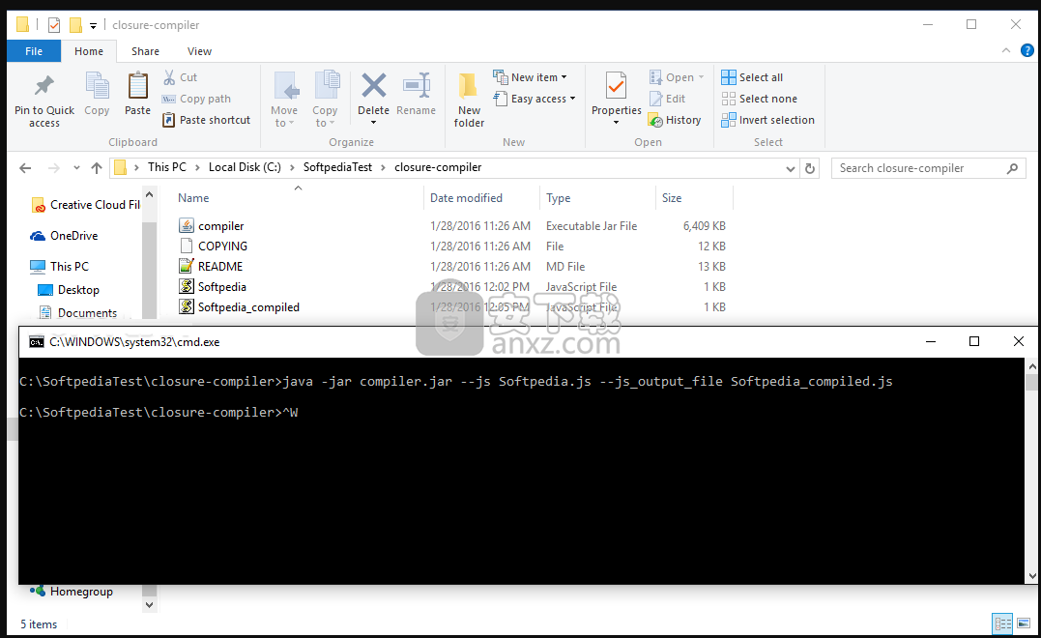
Task: Select Homegroup in navigation pane
Action: pos(72,591)
